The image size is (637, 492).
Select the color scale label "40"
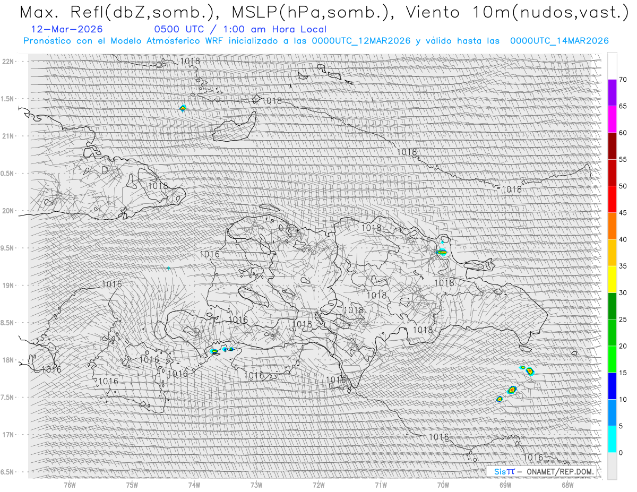[623, 239]
